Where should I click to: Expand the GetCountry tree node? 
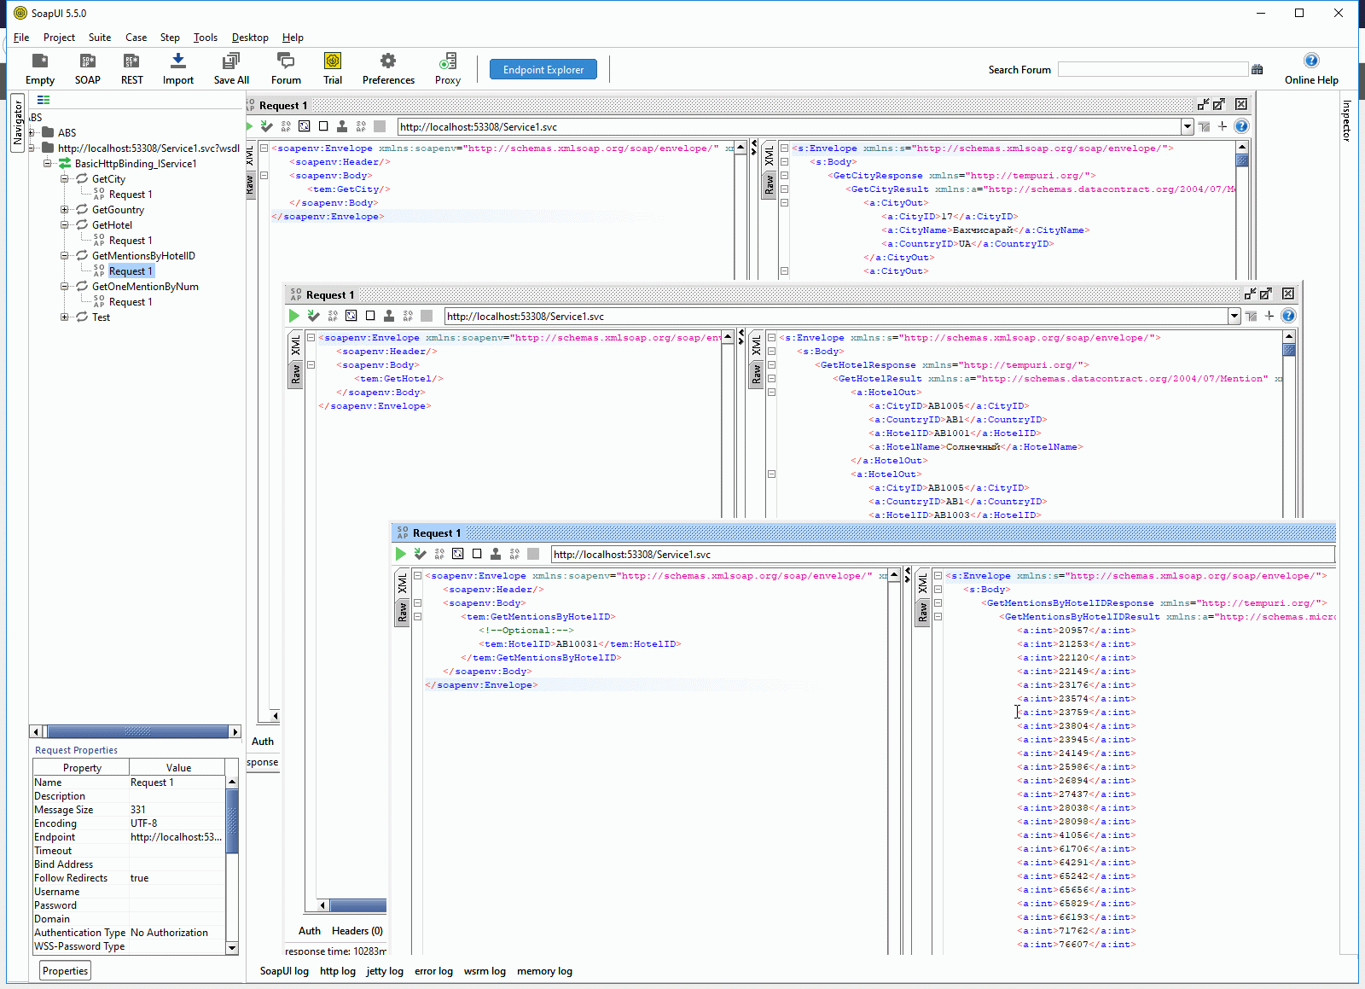click(64, 210)
